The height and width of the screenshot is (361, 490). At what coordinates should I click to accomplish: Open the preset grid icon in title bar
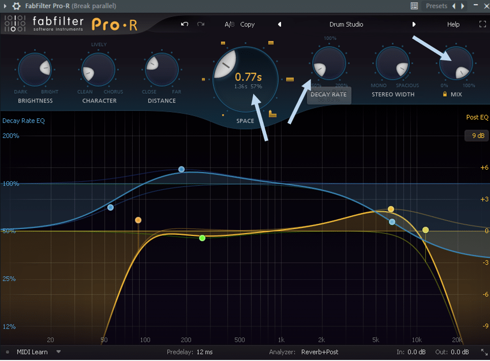(414, 6)
